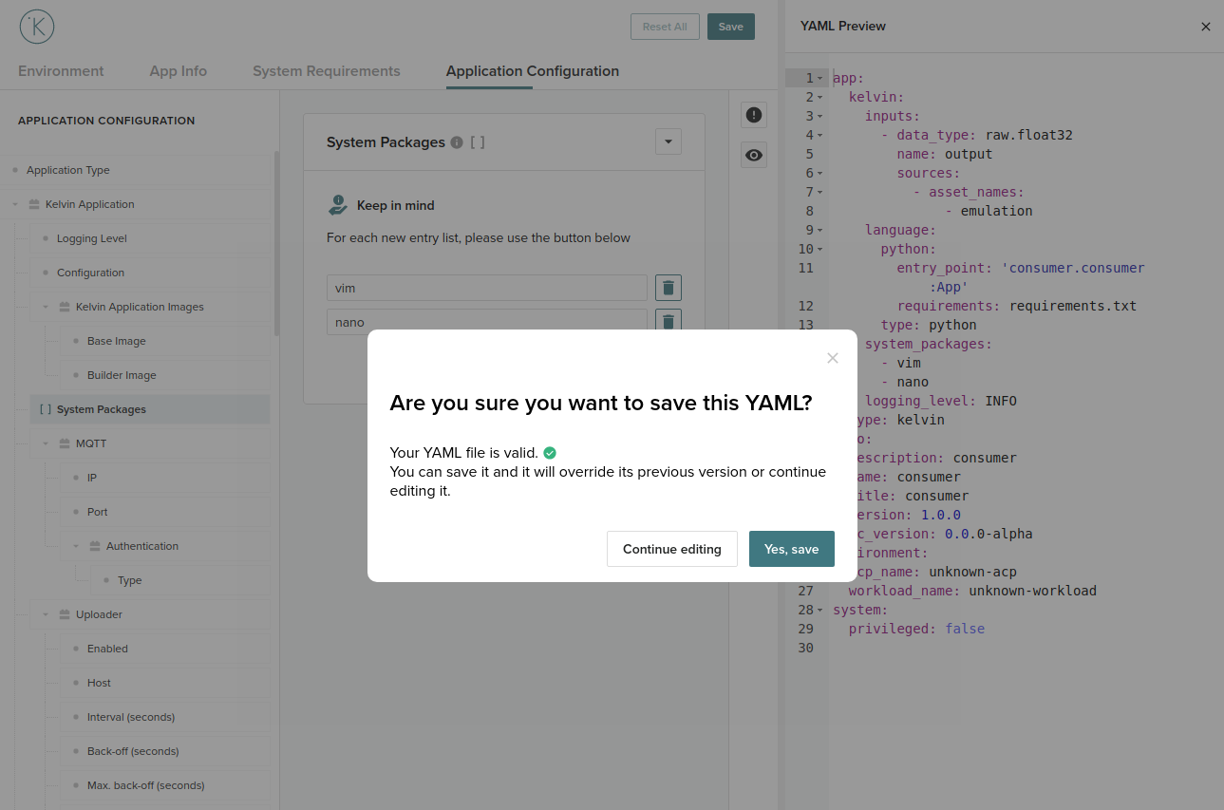Select Enabled under Uploader
This screenshot has height=810, width=1224.
[x=107, y=649]
